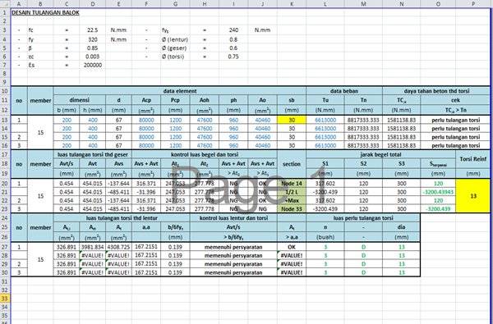493x324 pixels.
Task: Select column A header
Action: [x=19, y=4]
